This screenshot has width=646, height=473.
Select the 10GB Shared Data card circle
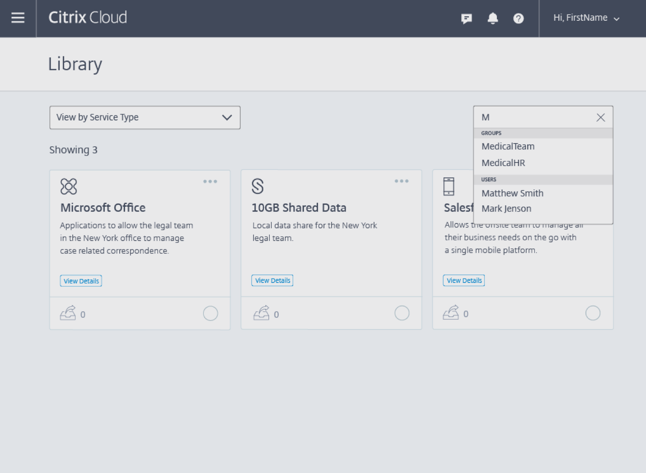(x=402, y=313)
